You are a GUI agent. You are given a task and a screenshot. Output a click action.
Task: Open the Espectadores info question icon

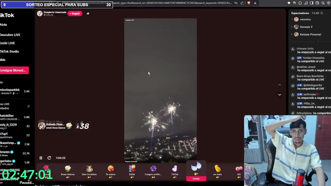(322, 13)
